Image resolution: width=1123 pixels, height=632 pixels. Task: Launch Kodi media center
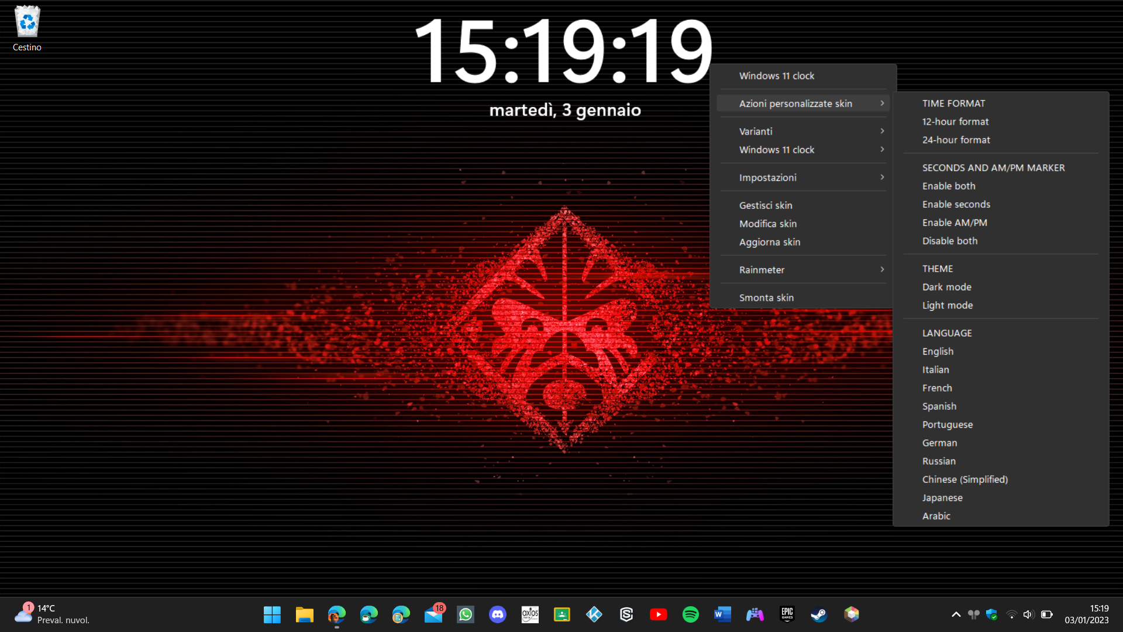click(x=594, y=614)
